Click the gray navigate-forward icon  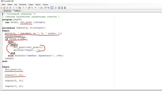click(x=32, y=8)
